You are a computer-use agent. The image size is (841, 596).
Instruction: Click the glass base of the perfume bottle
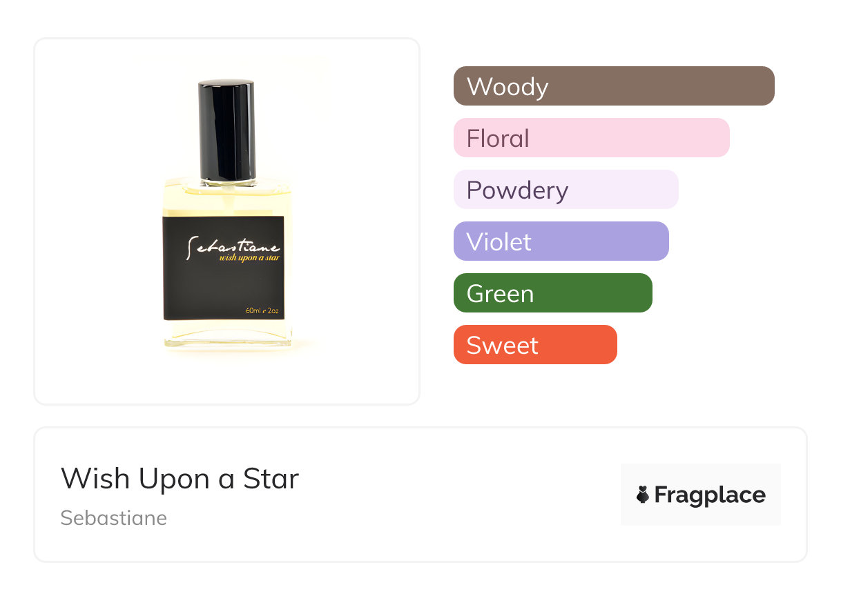227,338
